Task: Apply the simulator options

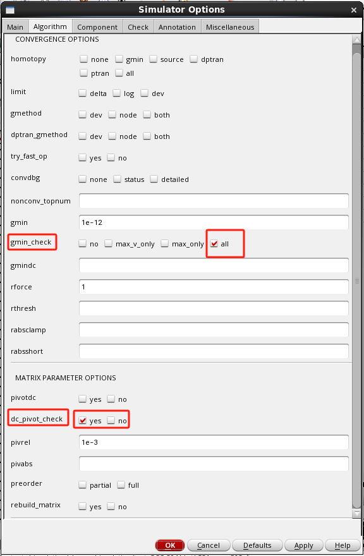Action: click(x=304, y=545)
